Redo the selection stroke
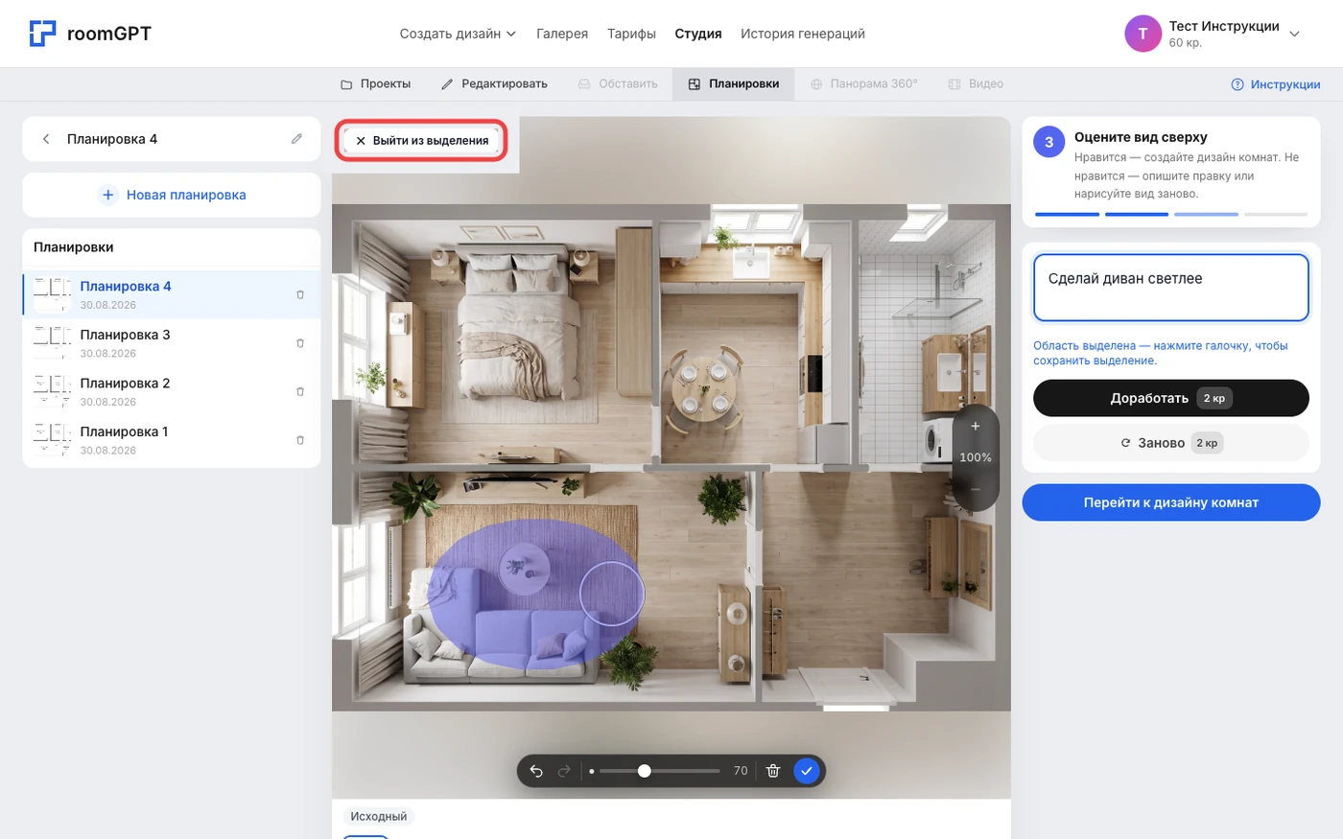Image resolution: width=1343 pixels, height=839 pixels. pyautogui.click(x=564, y=771)
